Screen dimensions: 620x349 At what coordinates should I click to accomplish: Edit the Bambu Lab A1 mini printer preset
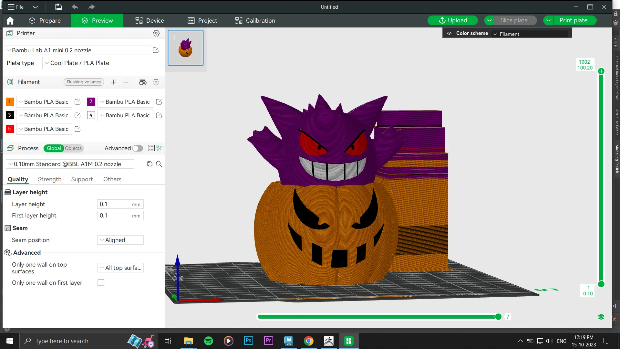(156, 50)
